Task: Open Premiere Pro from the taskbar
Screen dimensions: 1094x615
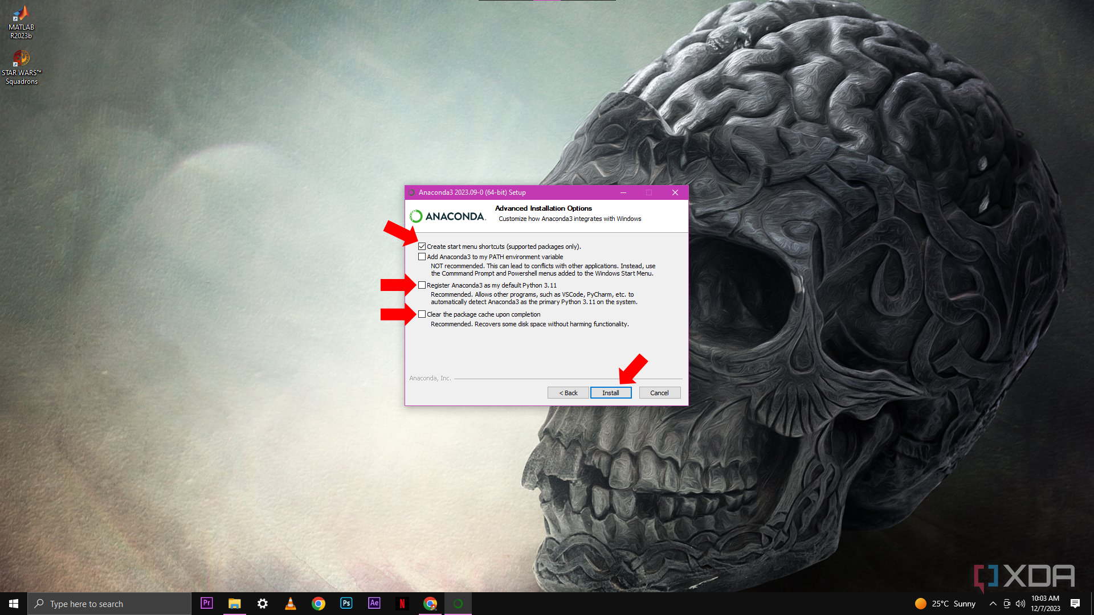Action: click(x=206, y=604)
